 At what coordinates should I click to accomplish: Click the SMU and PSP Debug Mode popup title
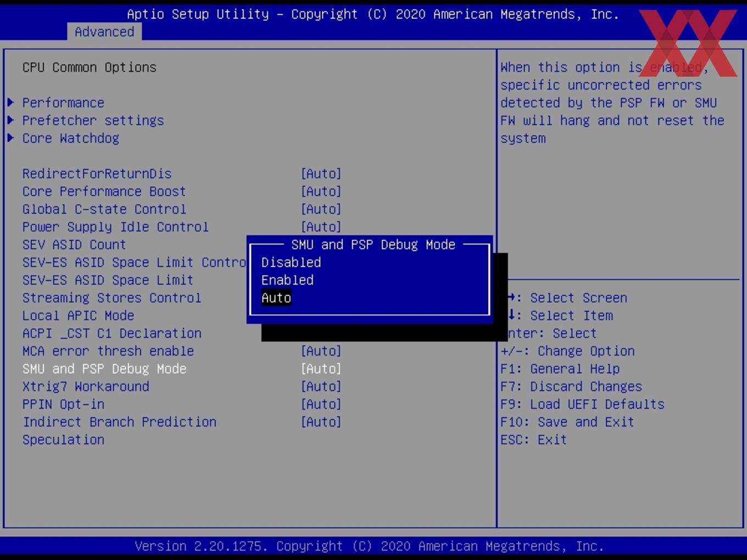[x=373, y=244]
